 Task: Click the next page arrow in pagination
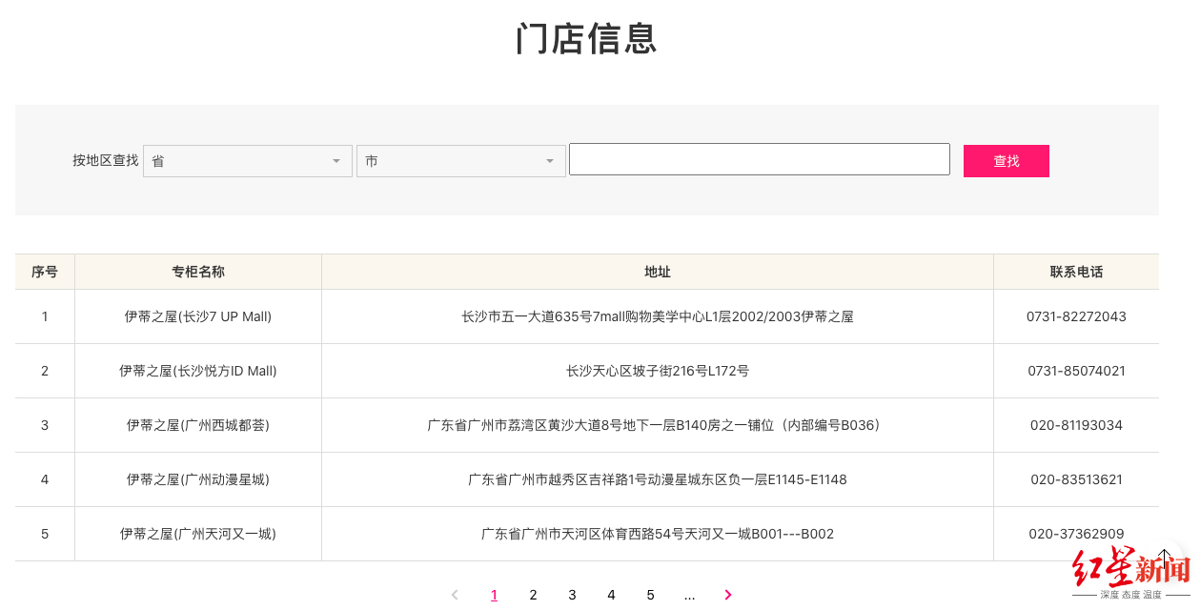click(x=728, y=595)
